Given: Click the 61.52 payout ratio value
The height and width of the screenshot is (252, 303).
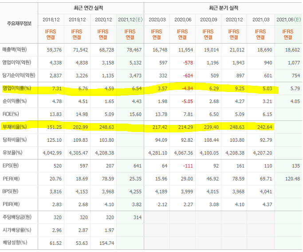Looking at the screenshot, I should coord(55,243).
